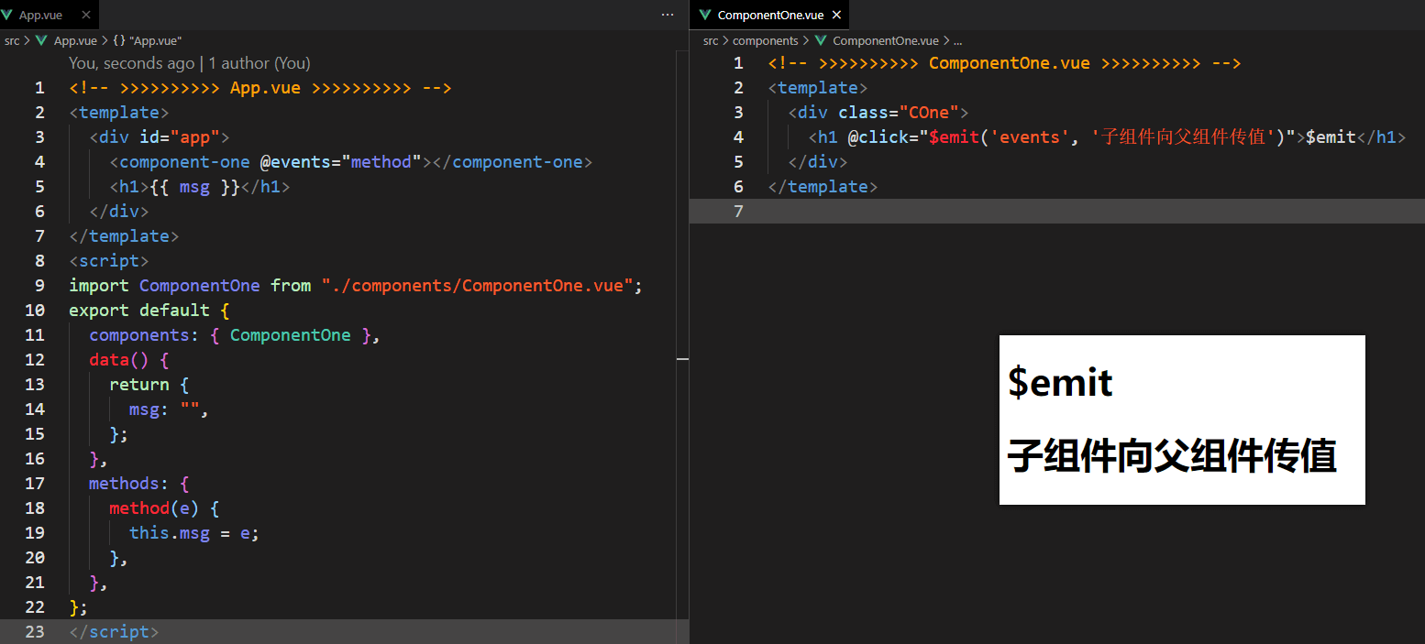Click 'class="COne"' in ComponentOne.vue

899,113
